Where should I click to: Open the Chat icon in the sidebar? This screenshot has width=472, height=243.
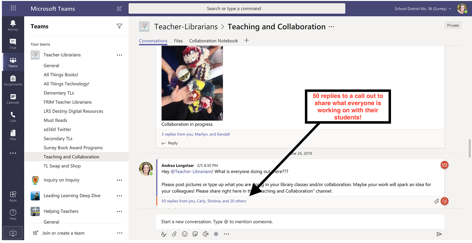tap(13, 43)
